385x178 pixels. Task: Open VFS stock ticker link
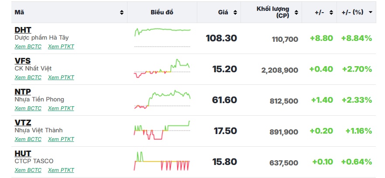23,61
